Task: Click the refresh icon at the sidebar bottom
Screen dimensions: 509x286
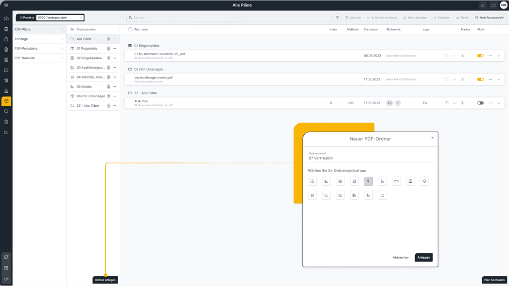Action: tap(5, 257)
